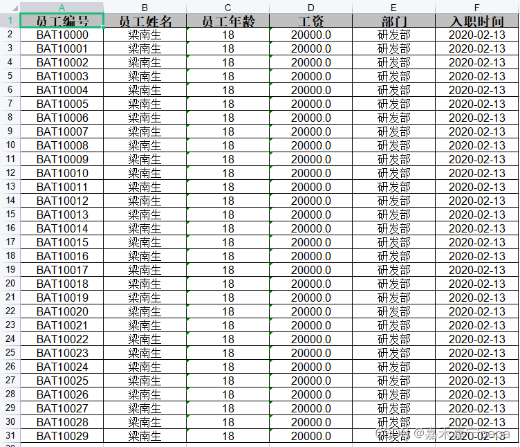Click cell BAT10002

[x=62, y=62]
